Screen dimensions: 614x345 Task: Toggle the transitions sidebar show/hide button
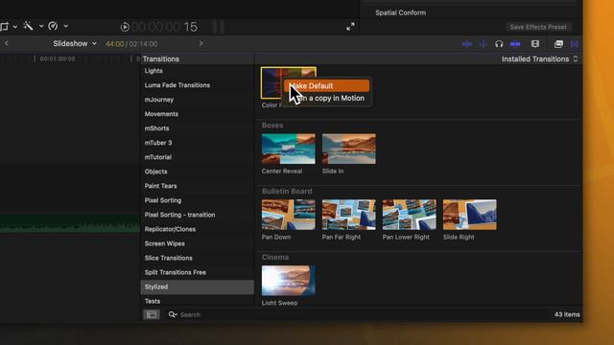[x=152, y=314]
